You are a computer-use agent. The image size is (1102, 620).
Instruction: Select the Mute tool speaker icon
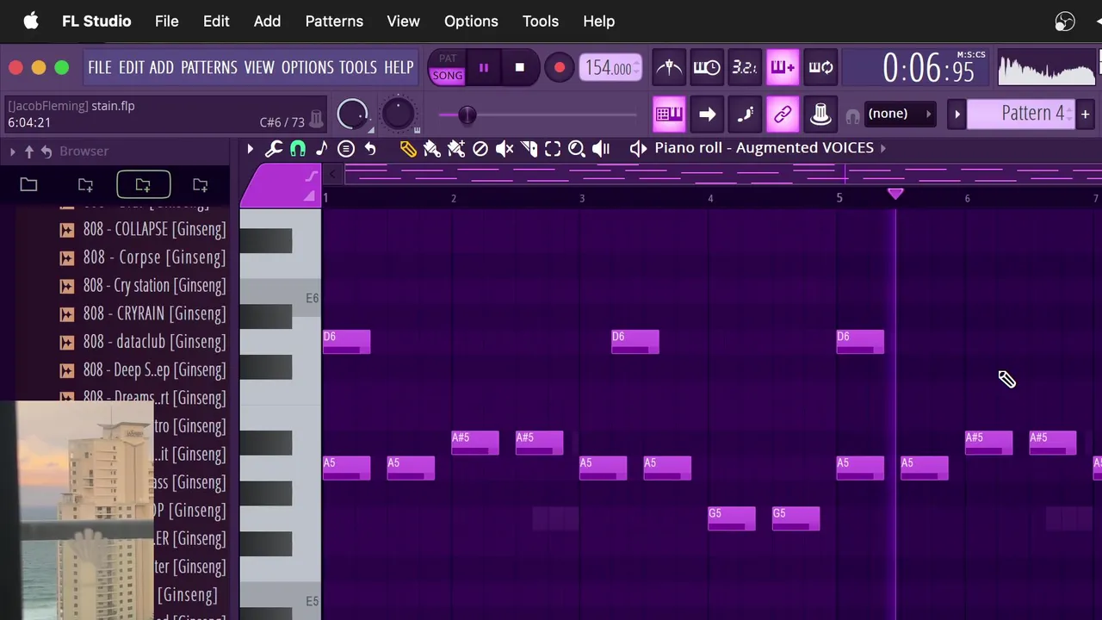(x=505, y=149)
